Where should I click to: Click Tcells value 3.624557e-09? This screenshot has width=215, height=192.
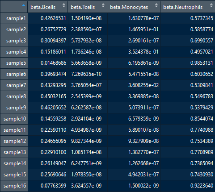pos(86,186)
